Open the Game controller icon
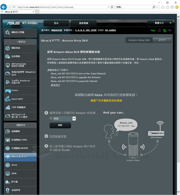 tap(8, 91)
